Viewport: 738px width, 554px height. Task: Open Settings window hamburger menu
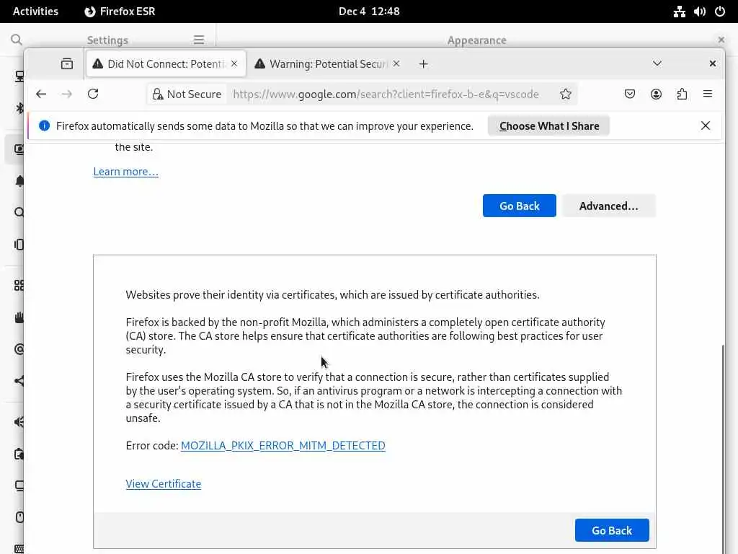tap(199, 40)
